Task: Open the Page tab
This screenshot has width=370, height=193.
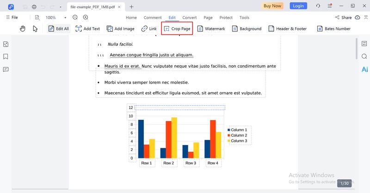Action: coord(208,18)
